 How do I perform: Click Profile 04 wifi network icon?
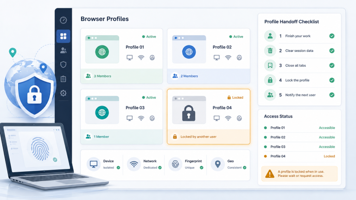(228, 118)
